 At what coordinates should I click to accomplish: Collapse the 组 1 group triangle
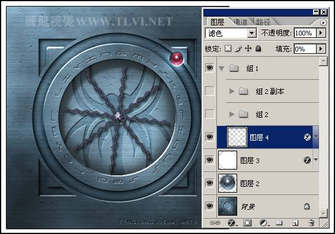222,69
